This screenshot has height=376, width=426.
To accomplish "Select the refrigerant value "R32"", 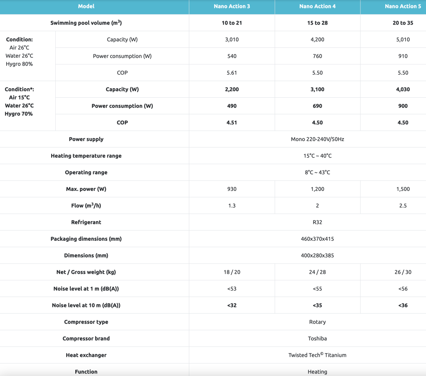I will pos(317,222).
